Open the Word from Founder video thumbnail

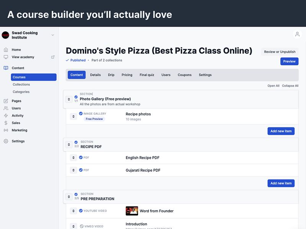[x=132, y=211]
